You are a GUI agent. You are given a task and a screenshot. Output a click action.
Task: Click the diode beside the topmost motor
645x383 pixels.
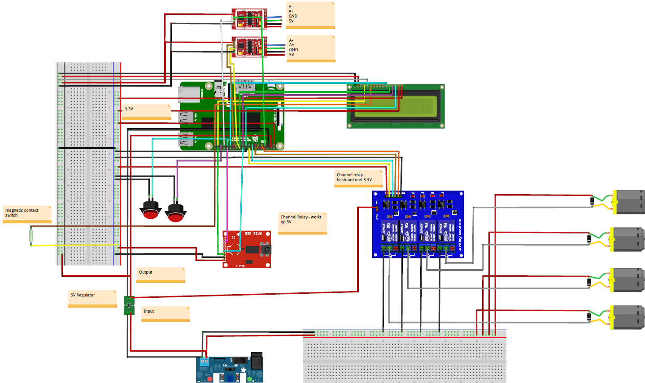(x=592, y=202)
